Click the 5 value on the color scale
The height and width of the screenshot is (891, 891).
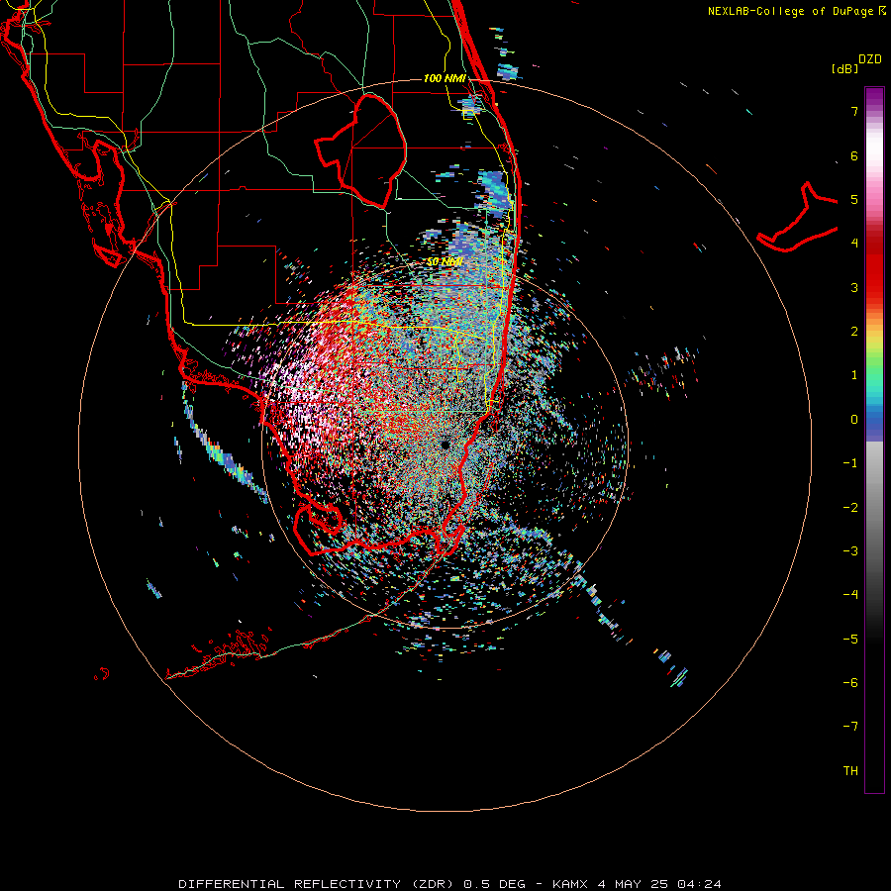tap(854, 199)
